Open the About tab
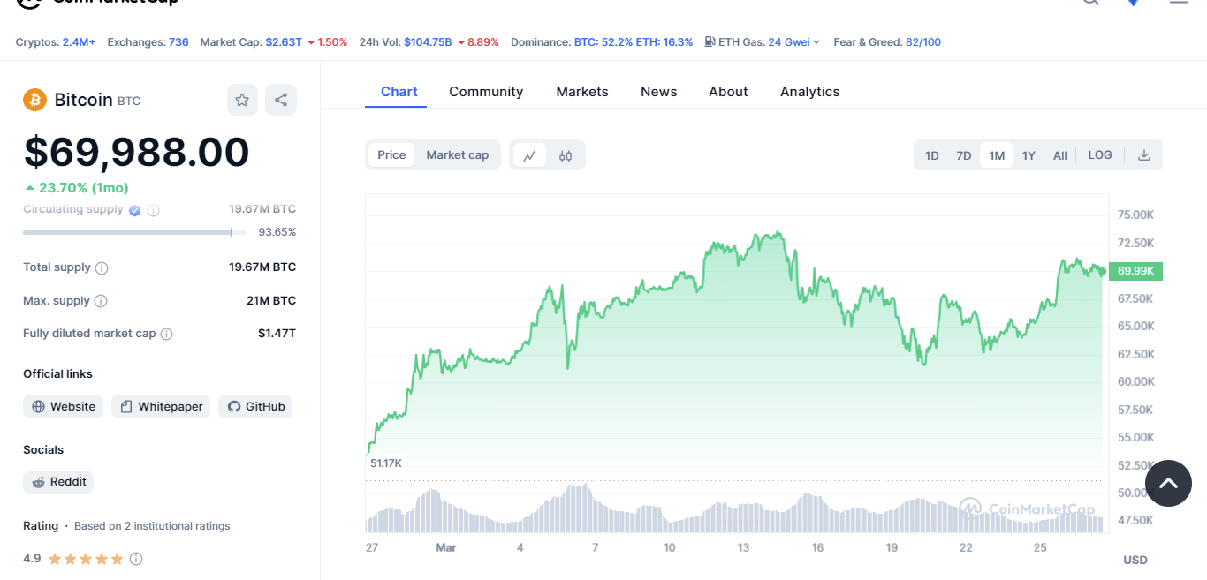The height and width of the screenshot is (580, 1207). (728, 92)
